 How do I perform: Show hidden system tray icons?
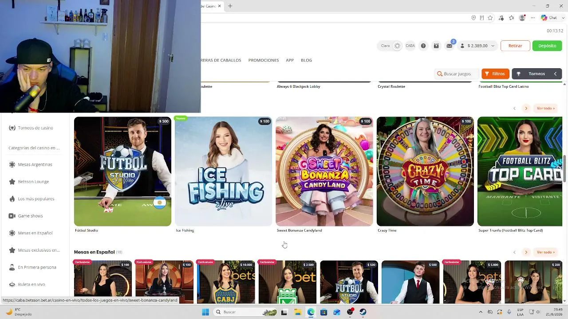(x=481, y=312)
